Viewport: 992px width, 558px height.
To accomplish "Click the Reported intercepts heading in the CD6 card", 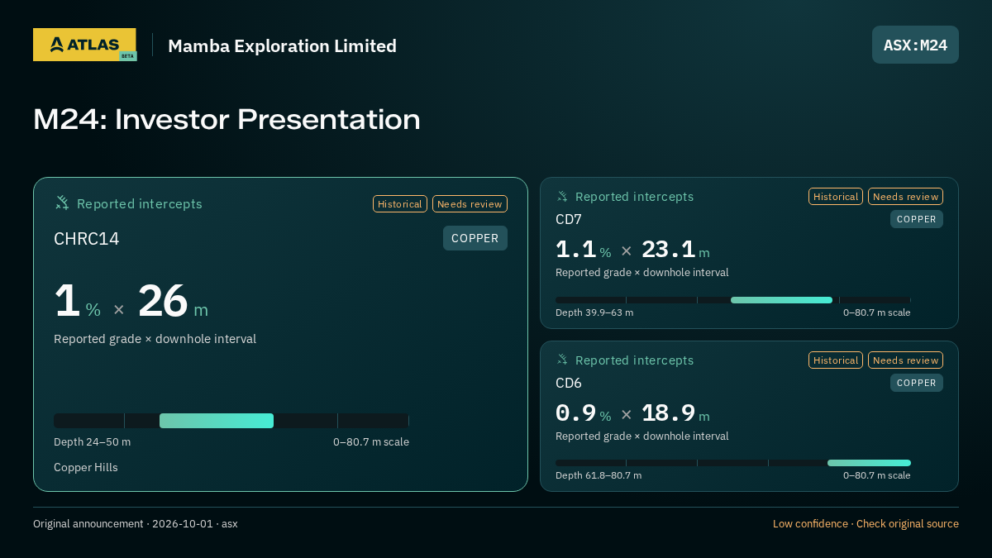I will pos(635,360).
